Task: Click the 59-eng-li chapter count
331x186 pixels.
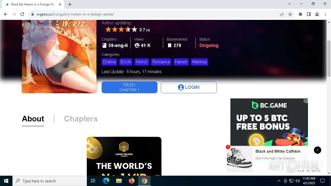Action: 118,45
